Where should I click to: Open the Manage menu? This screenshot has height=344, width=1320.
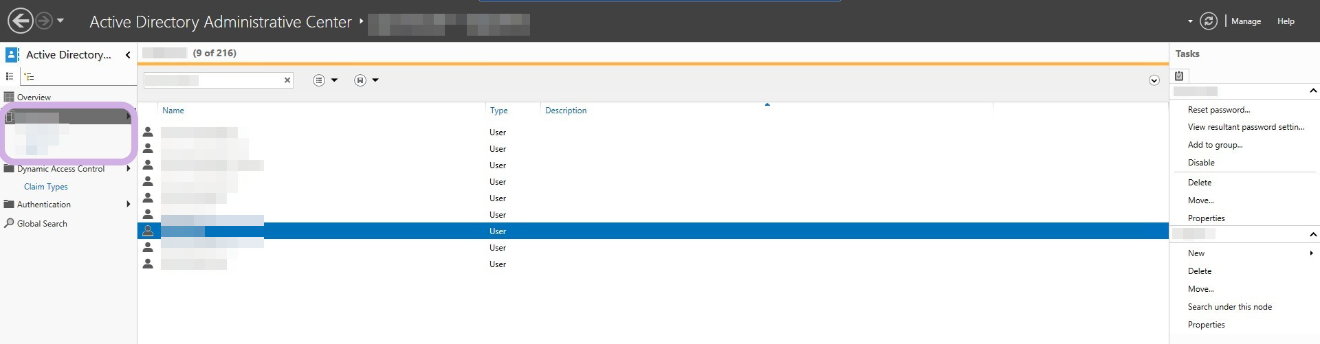pyautogui.click(x=1246, y=21)
